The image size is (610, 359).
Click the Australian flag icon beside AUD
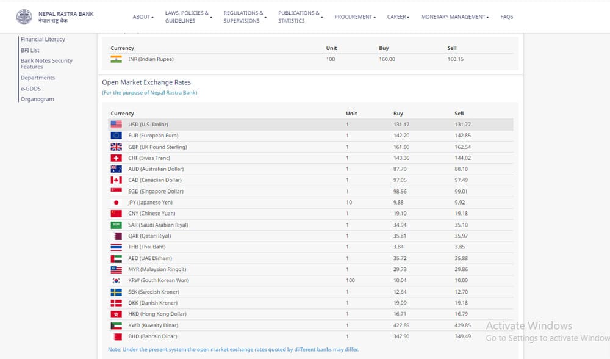pos(116,169)
